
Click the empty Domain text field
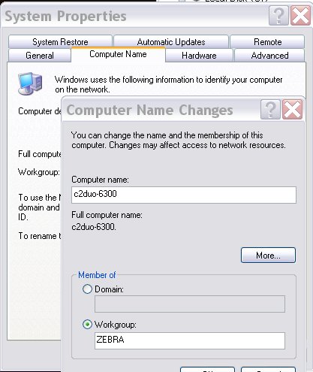click(190, 304)
